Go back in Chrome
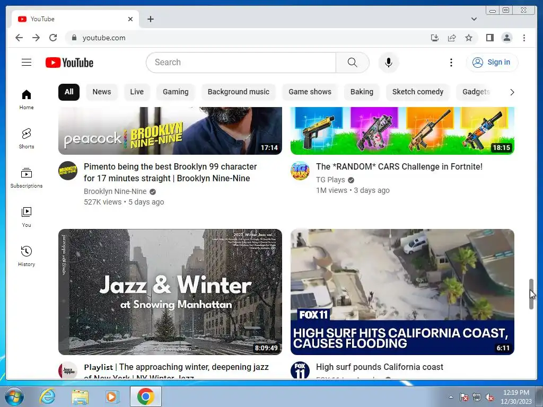This screenshot has width=543, height=407. 19,38
